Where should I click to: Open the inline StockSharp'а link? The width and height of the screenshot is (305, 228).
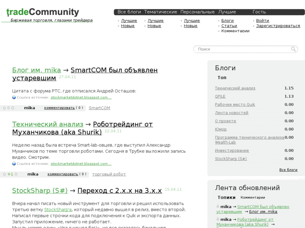[x=58, y=210]
